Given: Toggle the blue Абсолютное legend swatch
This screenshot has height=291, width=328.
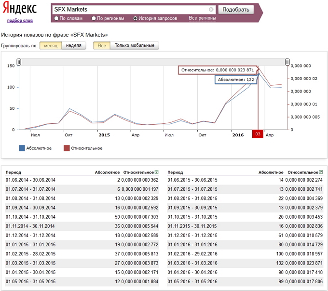Looking at the screenshot, I should click(x=22, y=148).
